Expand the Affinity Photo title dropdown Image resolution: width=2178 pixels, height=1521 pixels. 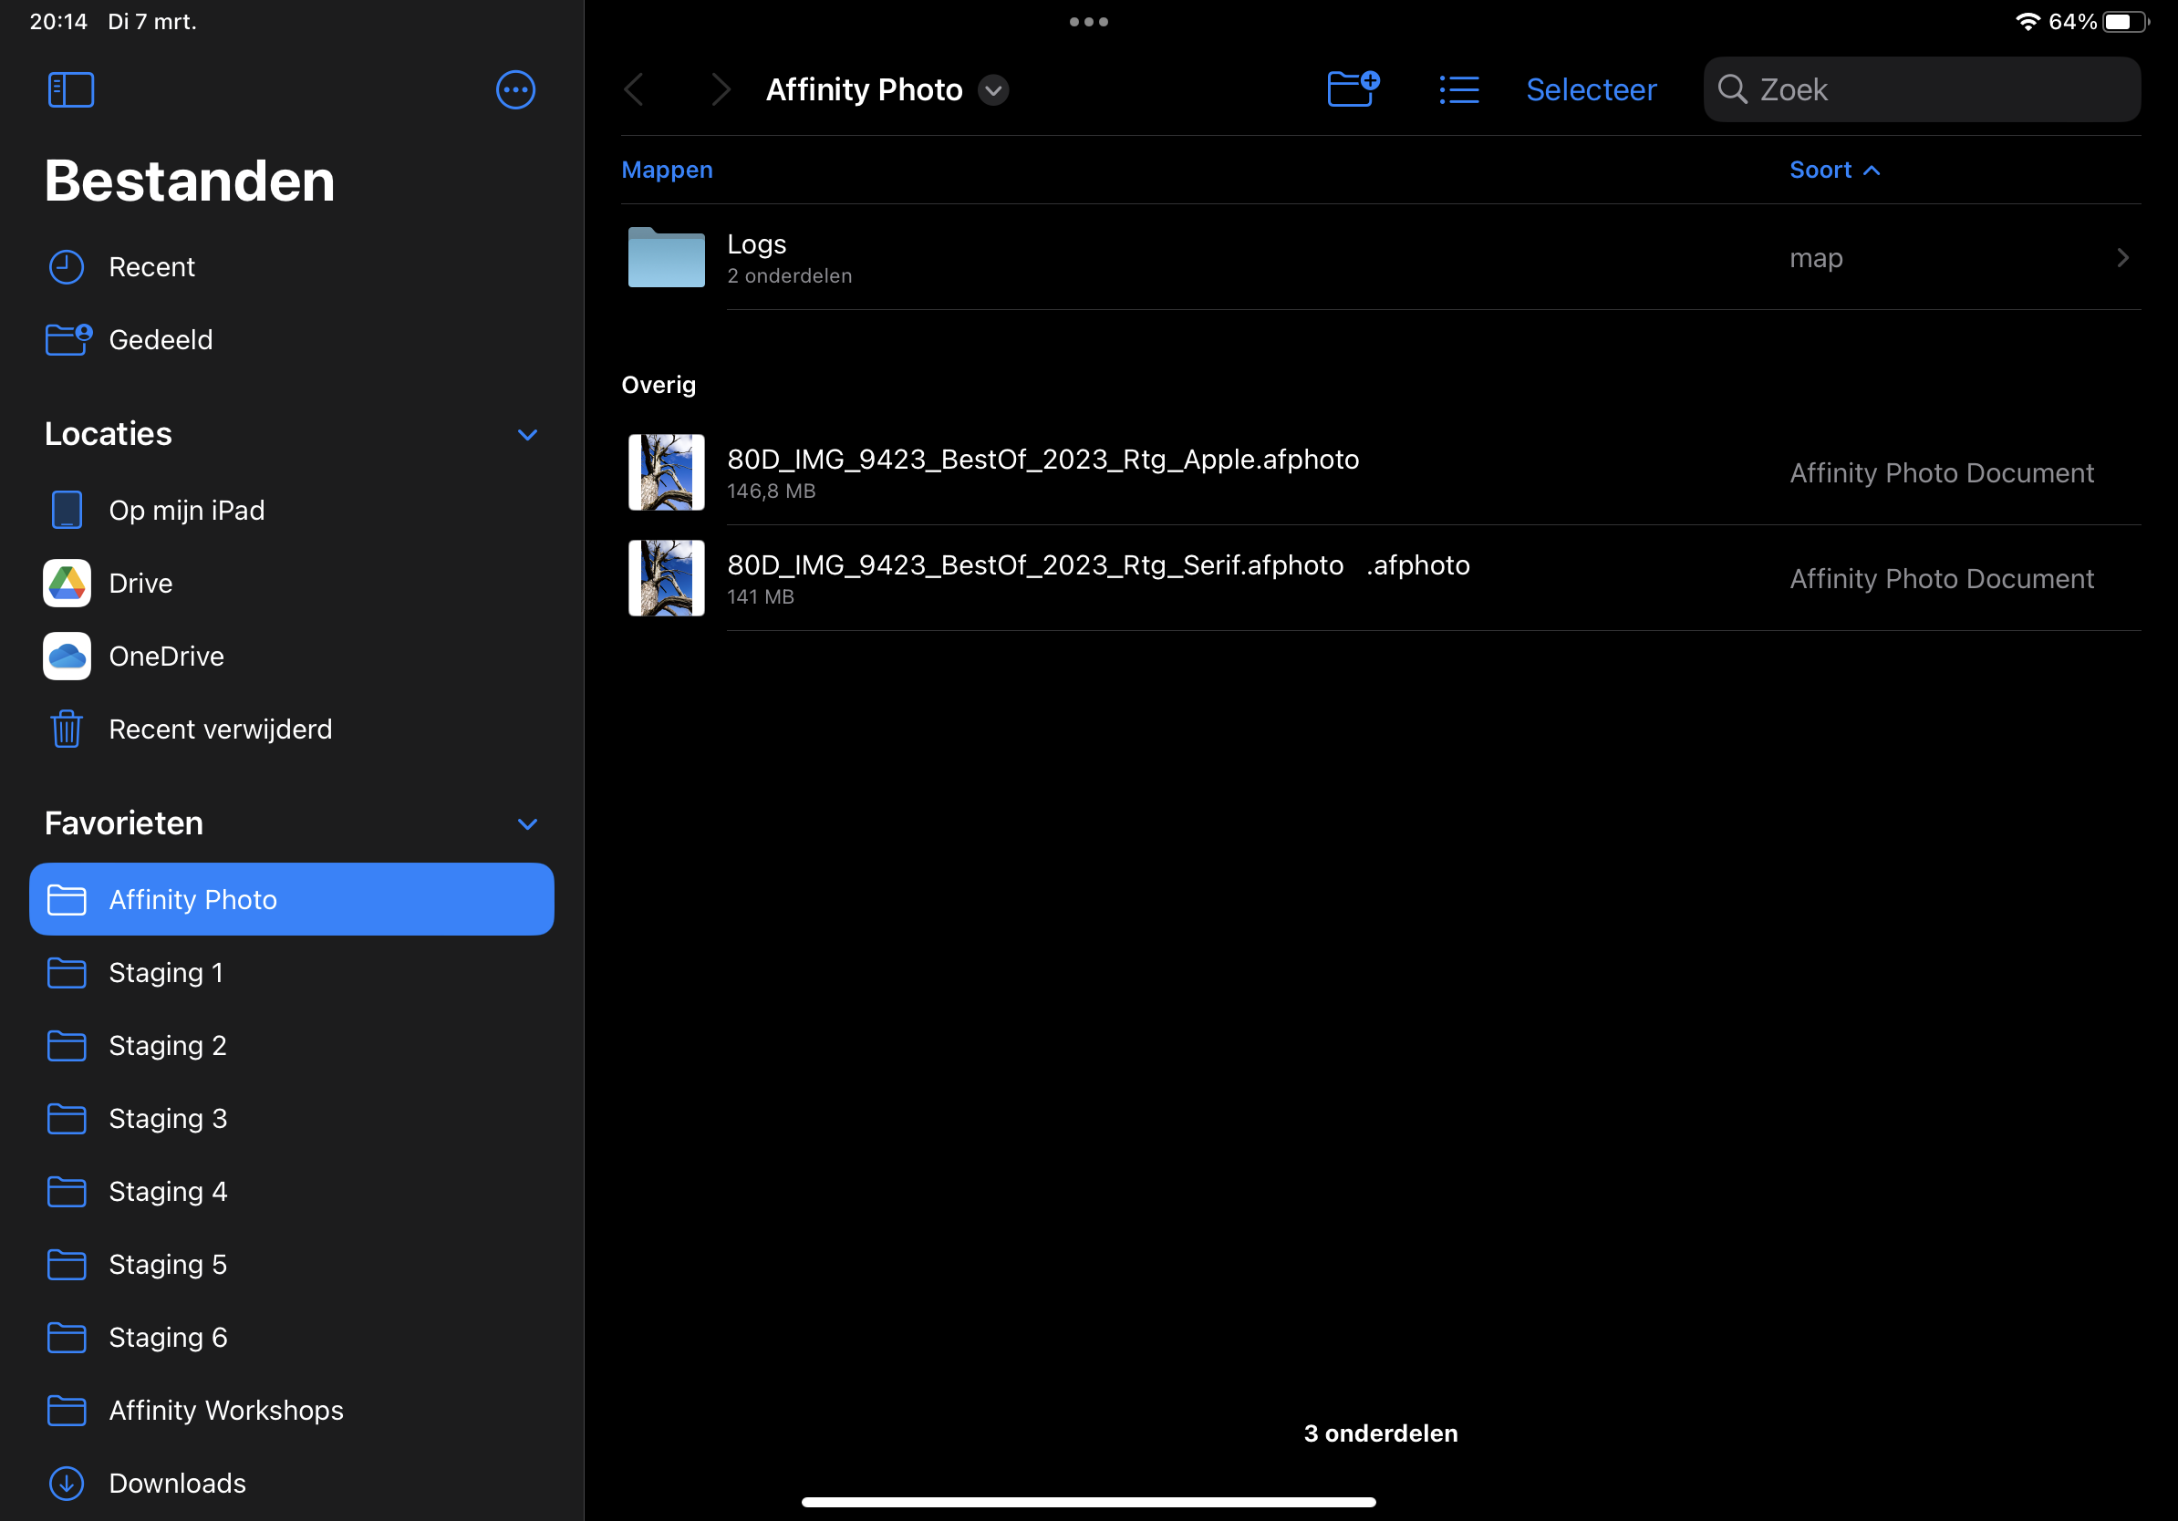993,90
